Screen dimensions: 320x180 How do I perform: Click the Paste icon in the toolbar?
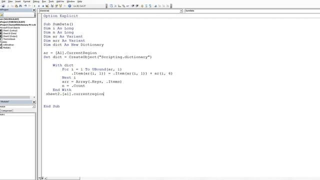coord(16,6)
